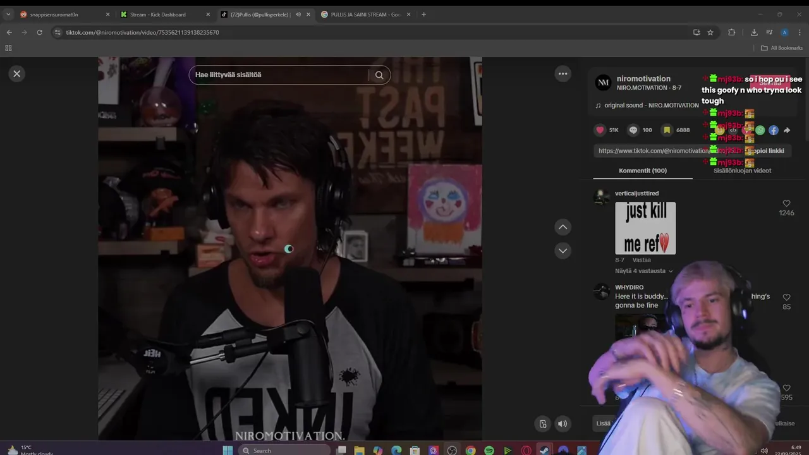
Task: Reply to verticaljusttired with Vastaa
Action: [x=642, y=260]
